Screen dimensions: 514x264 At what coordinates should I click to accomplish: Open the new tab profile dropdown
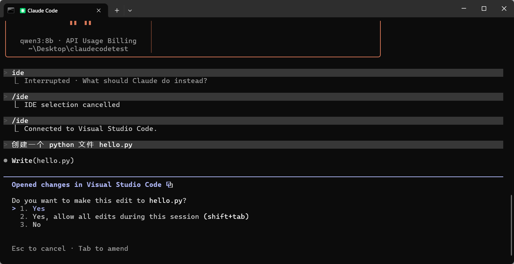pos(130,11)
